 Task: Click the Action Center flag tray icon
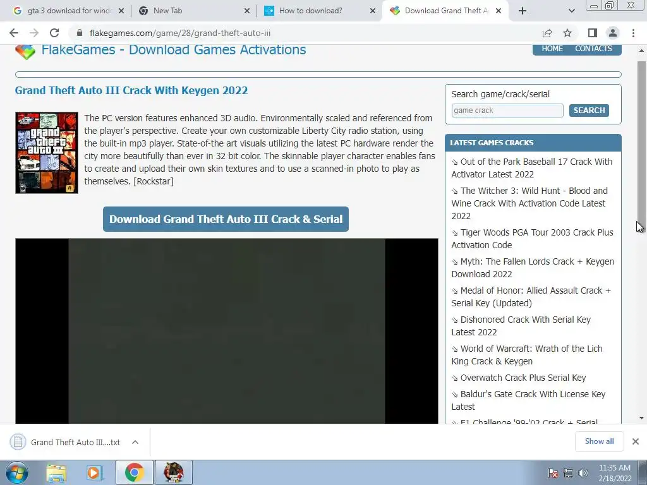click(x=553, y=473)
